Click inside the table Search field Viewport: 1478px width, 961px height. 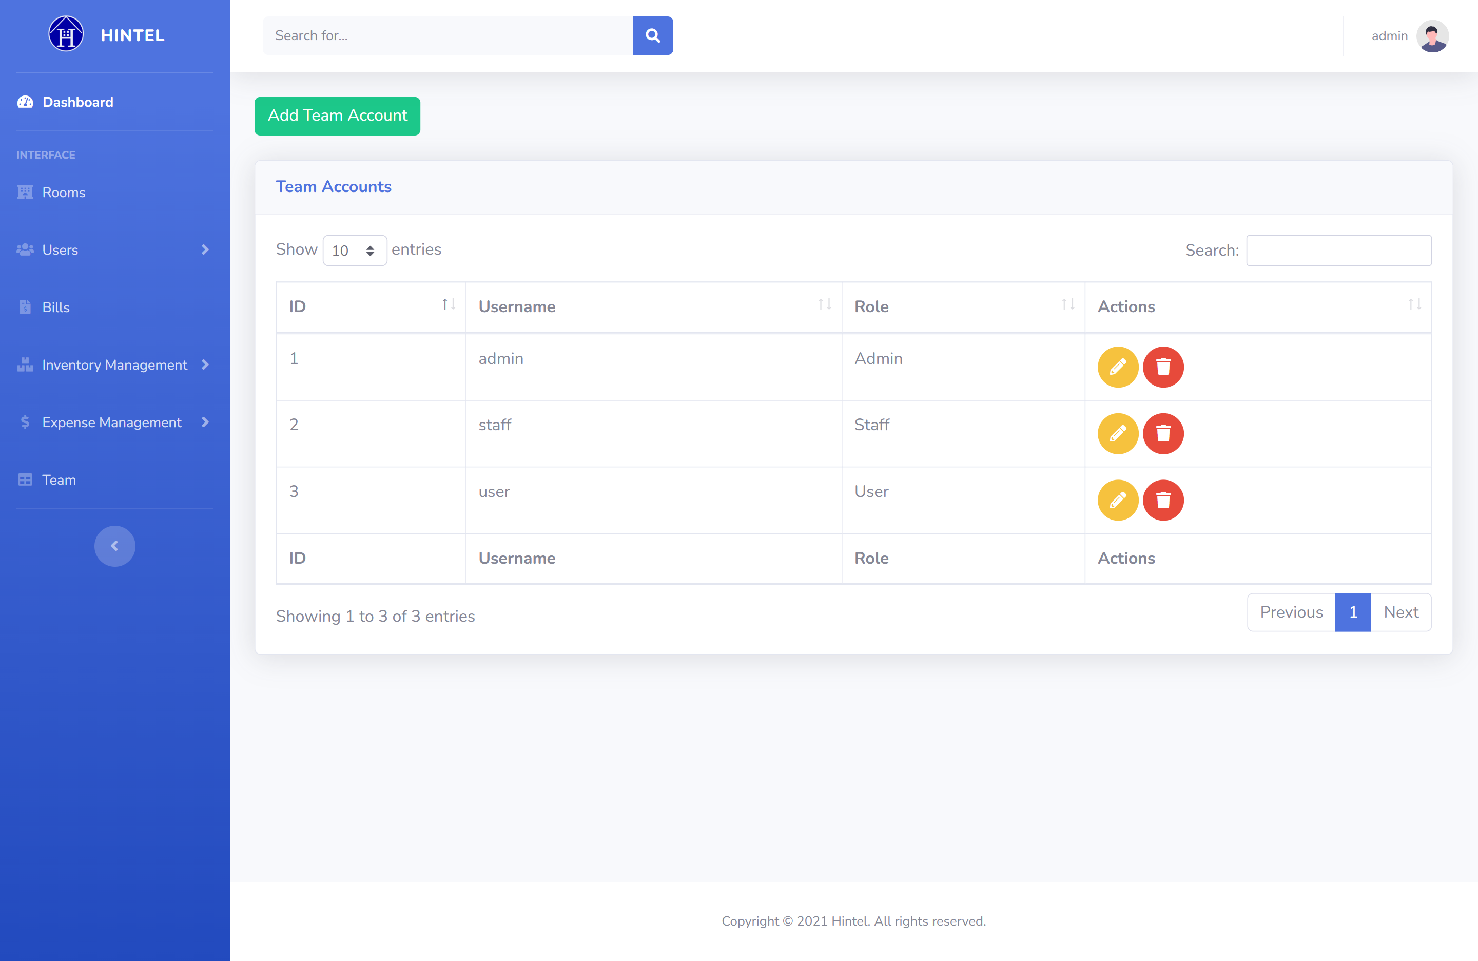coord(1338,249)
